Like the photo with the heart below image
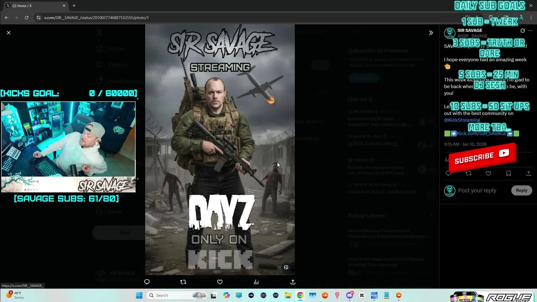The width and height of the screenshot is (537, 302). (x=220, y=282)
